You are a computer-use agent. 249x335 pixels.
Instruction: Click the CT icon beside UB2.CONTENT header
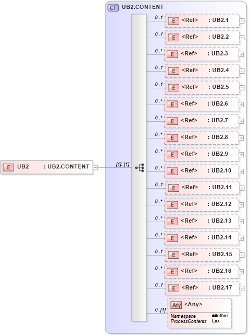(x=113, y=8)
